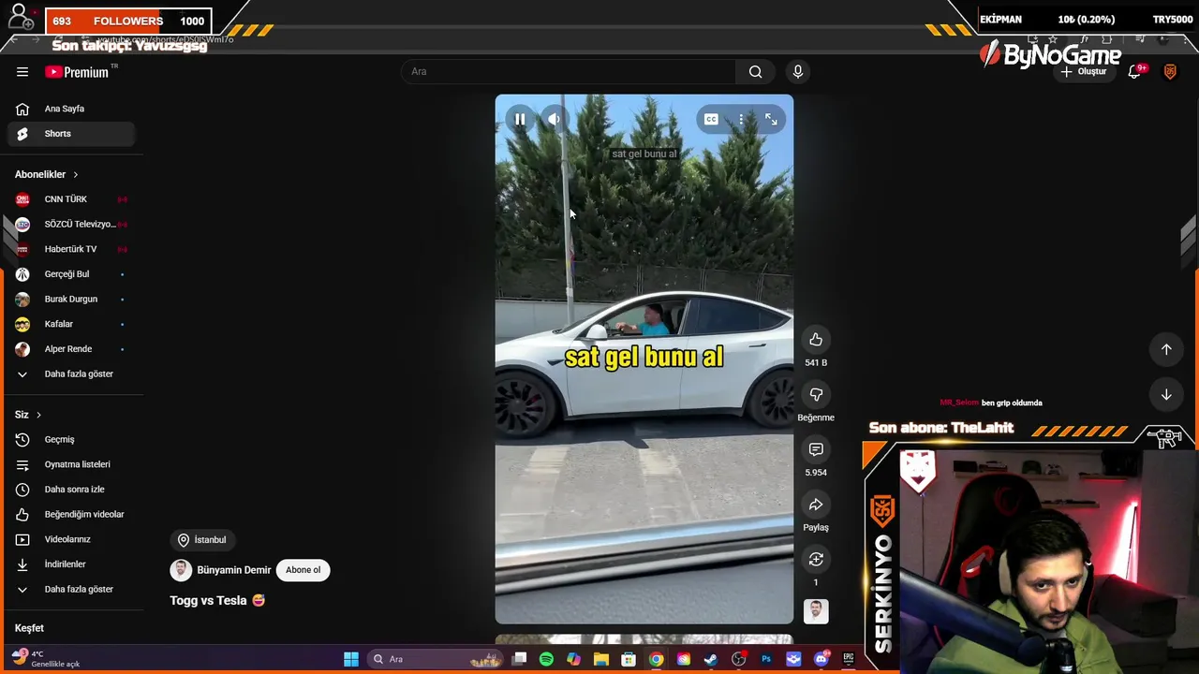Image resolution: width=1199 pixels, height=674 pixels.
Task: Expand Siz list with Daha fazla göster
Action: click(x=71, y=590)
